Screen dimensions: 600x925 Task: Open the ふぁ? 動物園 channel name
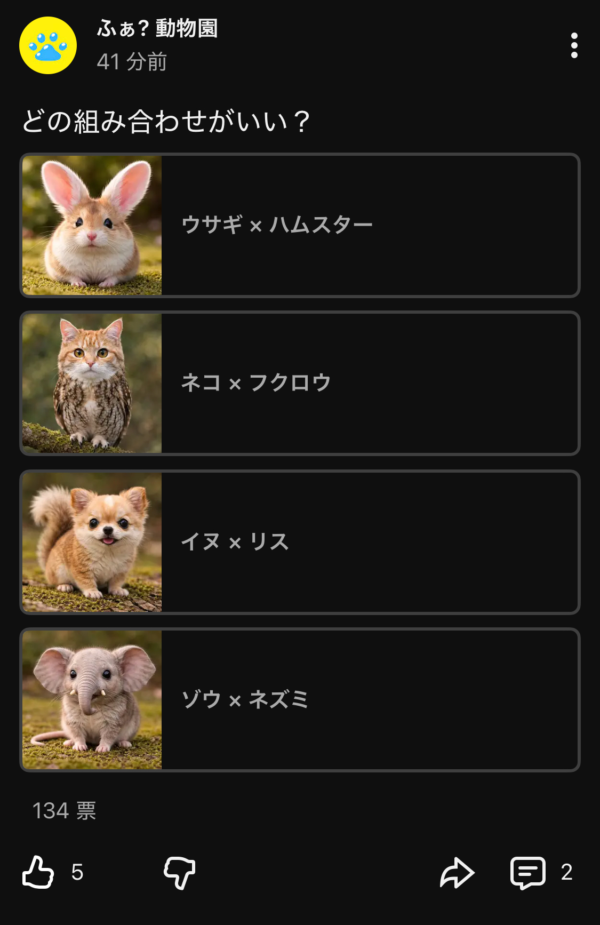coord(157,28)
